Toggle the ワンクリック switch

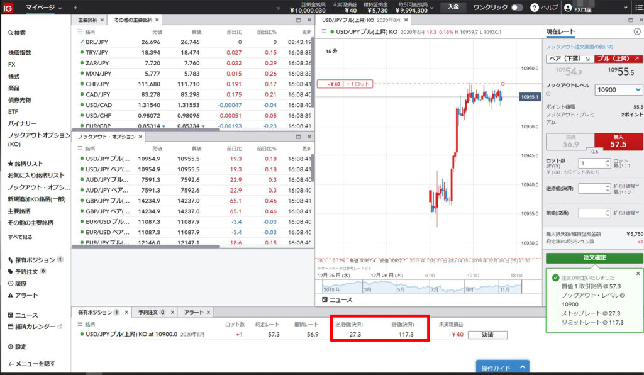tap(517, 8)
